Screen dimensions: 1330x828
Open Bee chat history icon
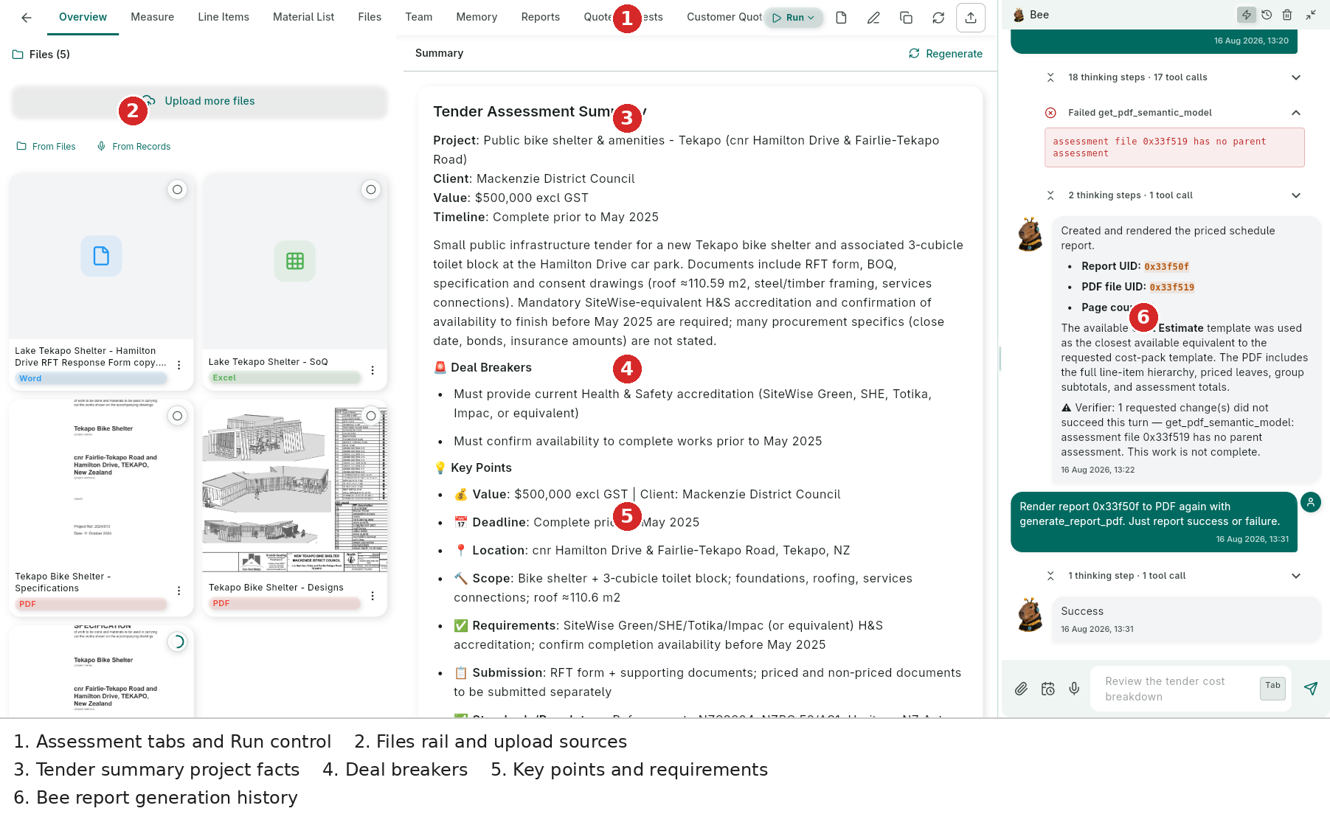(x=1267, y=15)
